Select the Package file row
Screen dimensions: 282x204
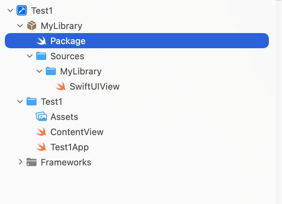pos(68,41)
